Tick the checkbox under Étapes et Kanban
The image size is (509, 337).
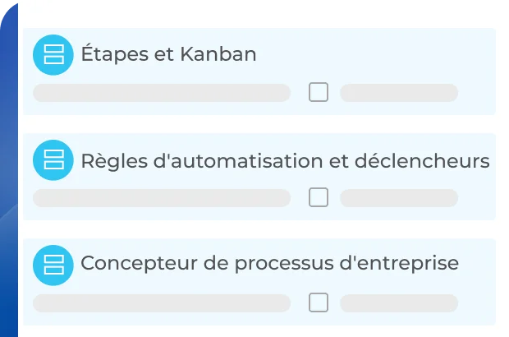coord(319,92)
